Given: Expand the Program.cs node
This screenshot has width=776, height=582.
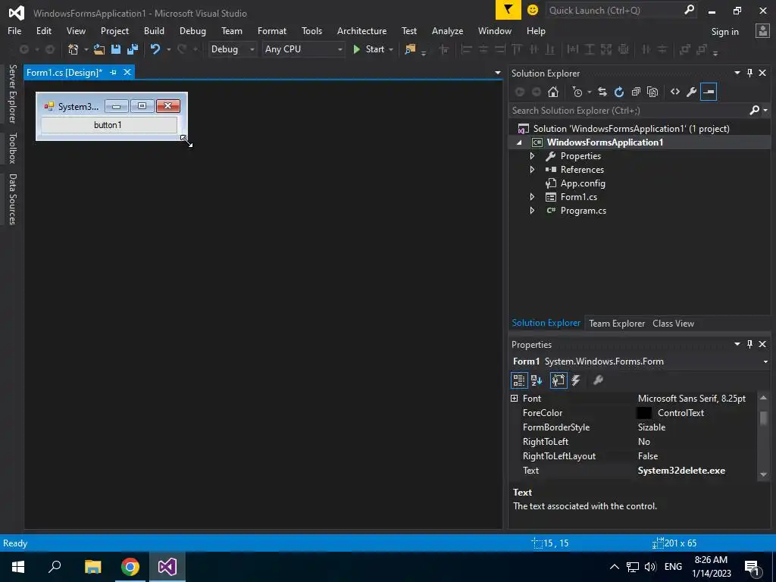Looking at the screenshot, I should coord(532,211).
